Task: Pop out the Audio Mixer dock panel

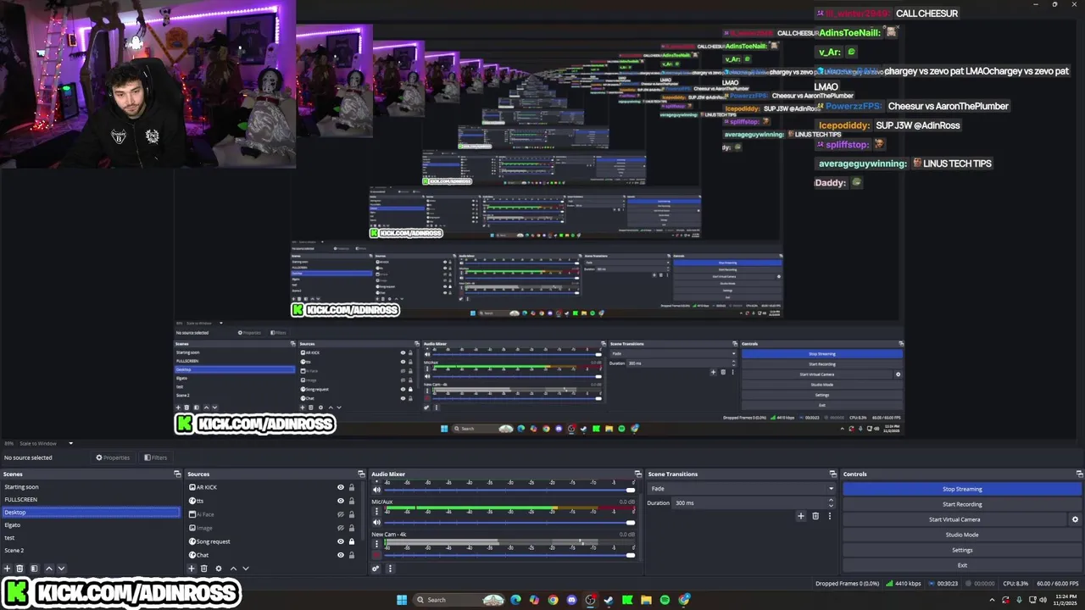Action: [637, 474]
